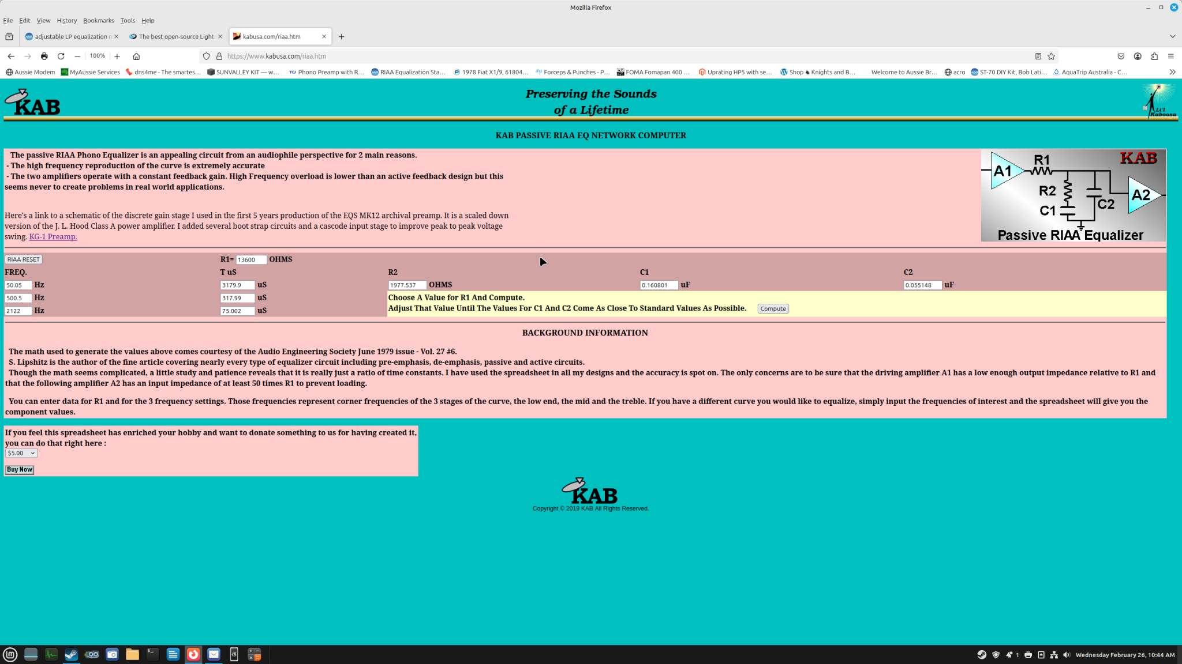Open the RIAA Equalization Sta... bookmark
Image resolution: width=1182 pixels, height=664 pixels.
coord(408,72)
